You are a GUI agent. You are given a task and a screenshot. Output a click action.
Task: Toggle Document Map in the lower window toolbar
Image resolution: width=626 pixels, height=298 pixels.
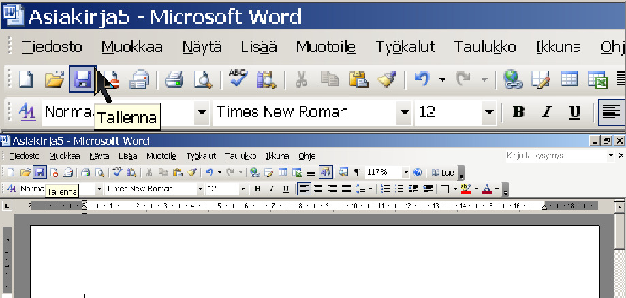(343, 172)
